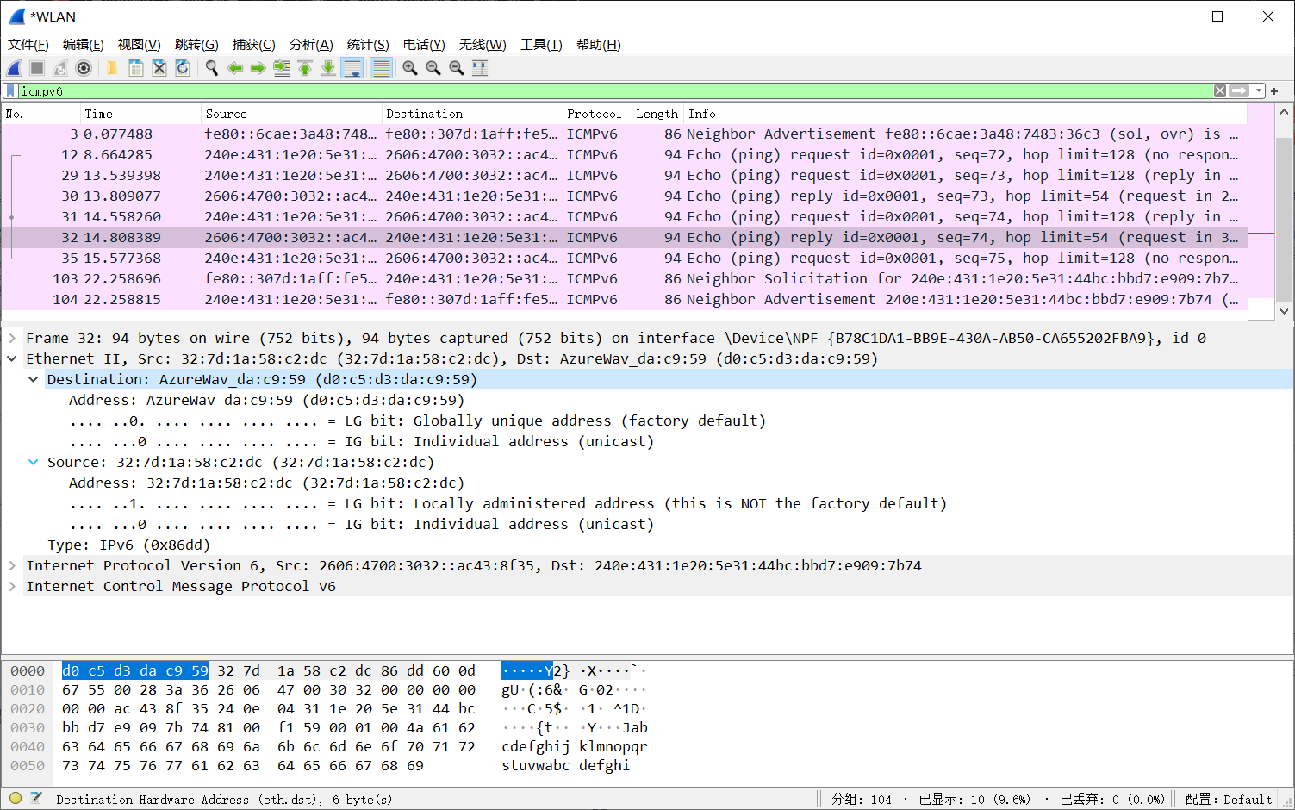
Task: Sort by the Time column header
Action: pyautogui.click(x=140, y=114)
